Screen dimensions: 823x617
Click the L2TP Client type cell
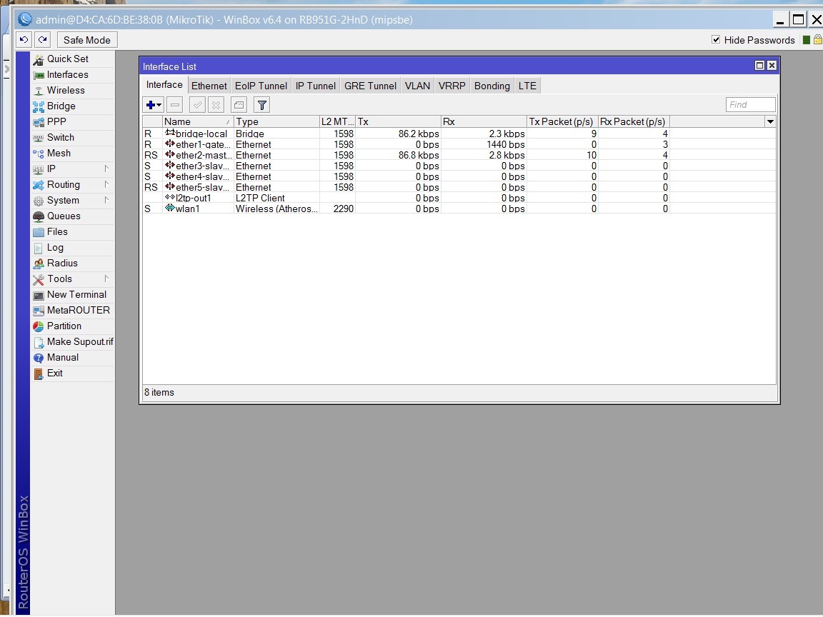click(x=276, y=198)
